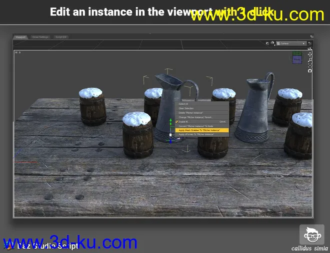The height and width of the screenshot is (253, 330).
Task: Click the green Y-axis translate gizmo arrow
Action: 171,121
